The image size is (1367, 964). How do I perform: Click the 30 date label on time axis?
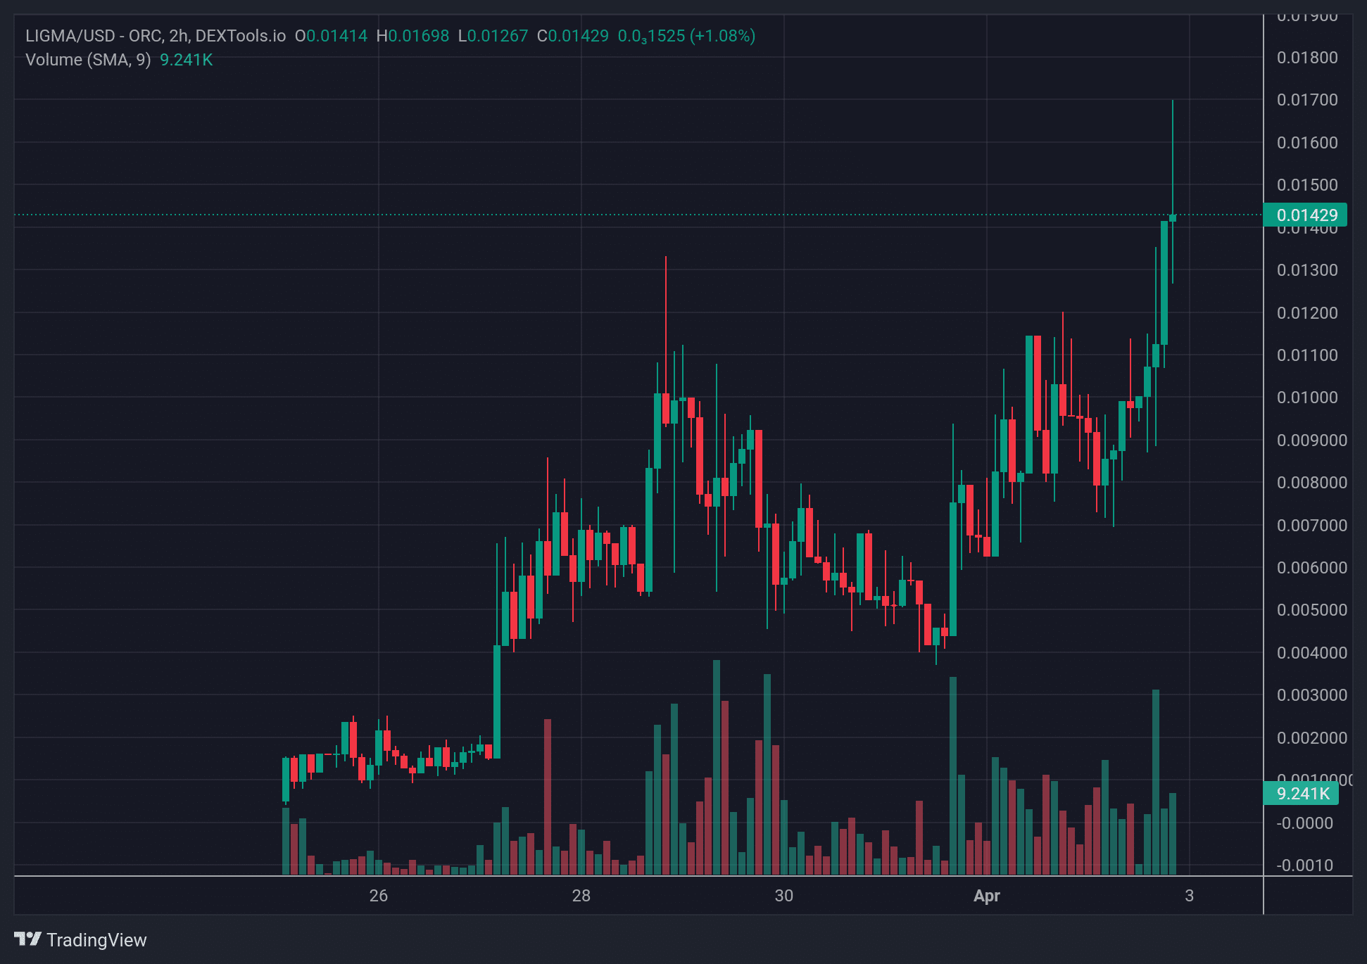[x=784, y=896]
